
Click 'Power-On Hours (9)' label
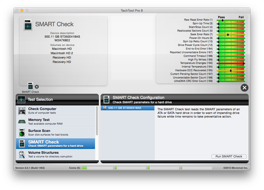(201, 38)
